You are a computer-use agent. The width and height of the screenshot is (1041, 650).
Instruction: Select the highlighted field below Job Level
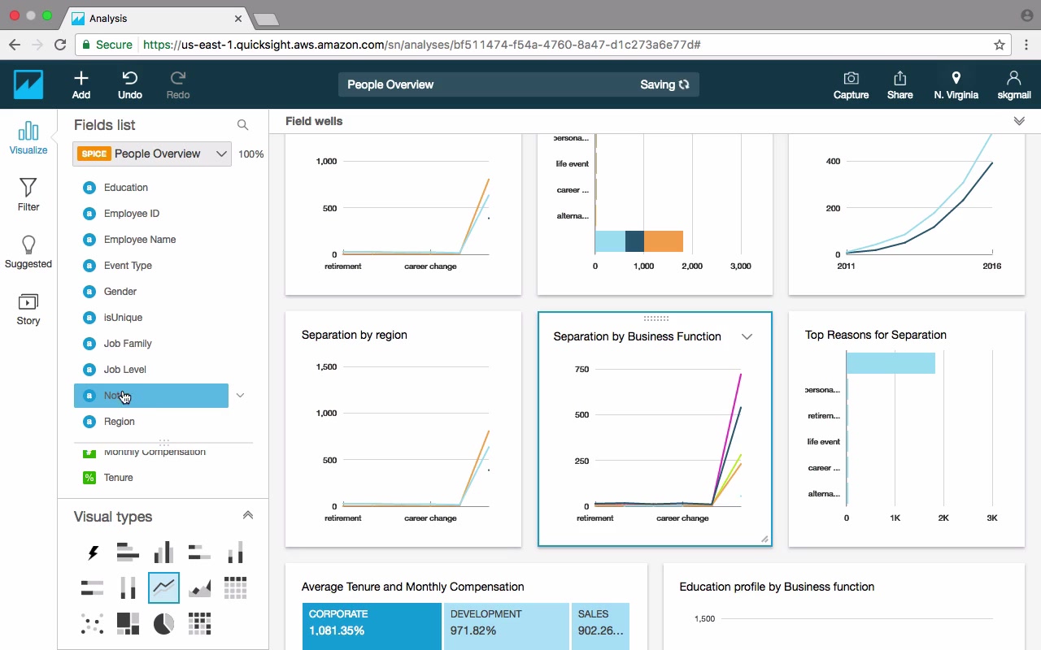click(x=151, y=396)
